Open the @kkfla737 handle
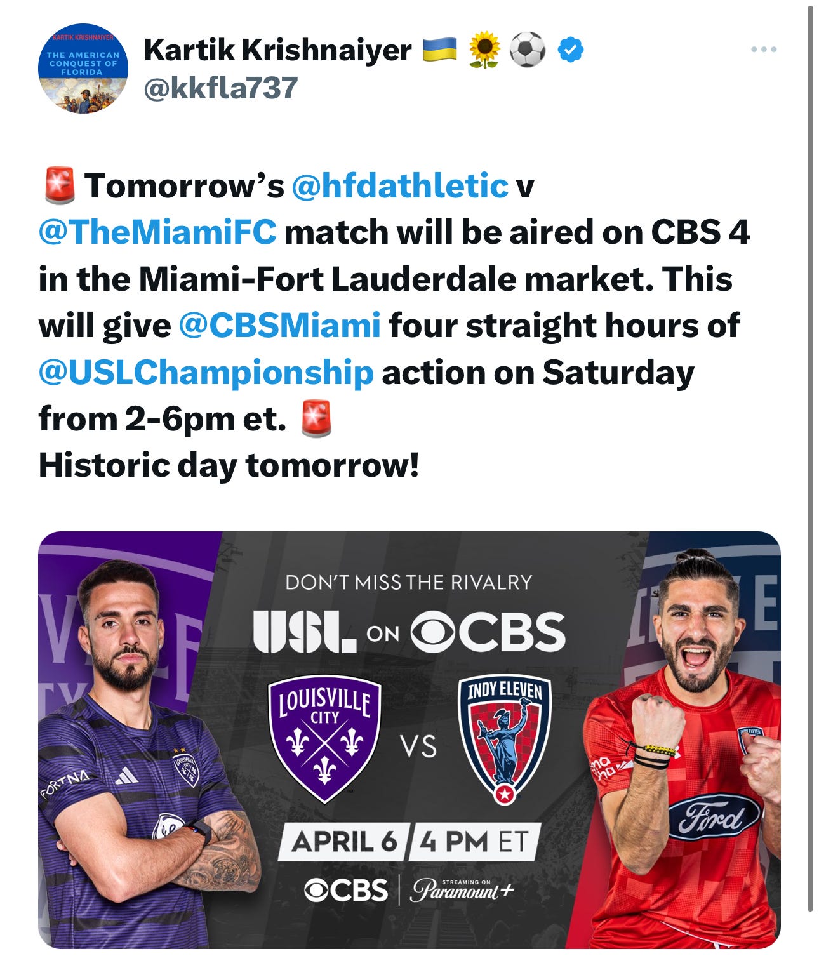The width and height of the screenshot is (819, 956). pos(221,88)
